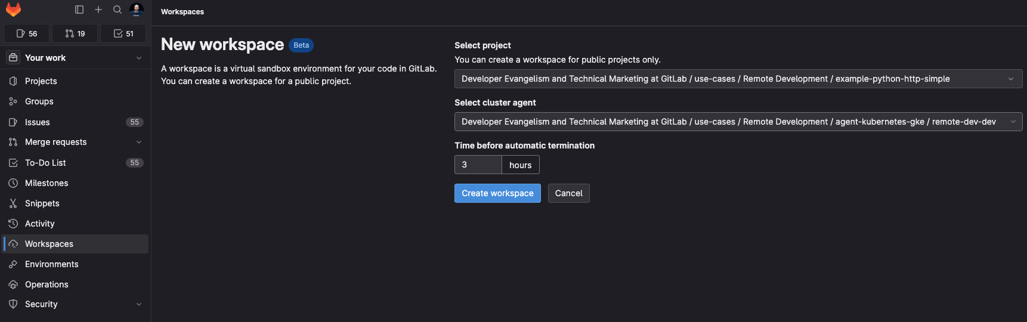Open the Select project dropdown
This screenshot has width=1027, height=322.
(x=738, y=79)
